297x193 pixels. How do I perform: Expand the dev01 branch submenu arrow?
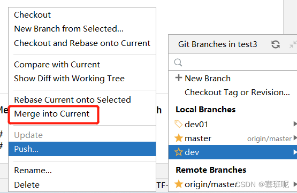click(x=295, y=123)
